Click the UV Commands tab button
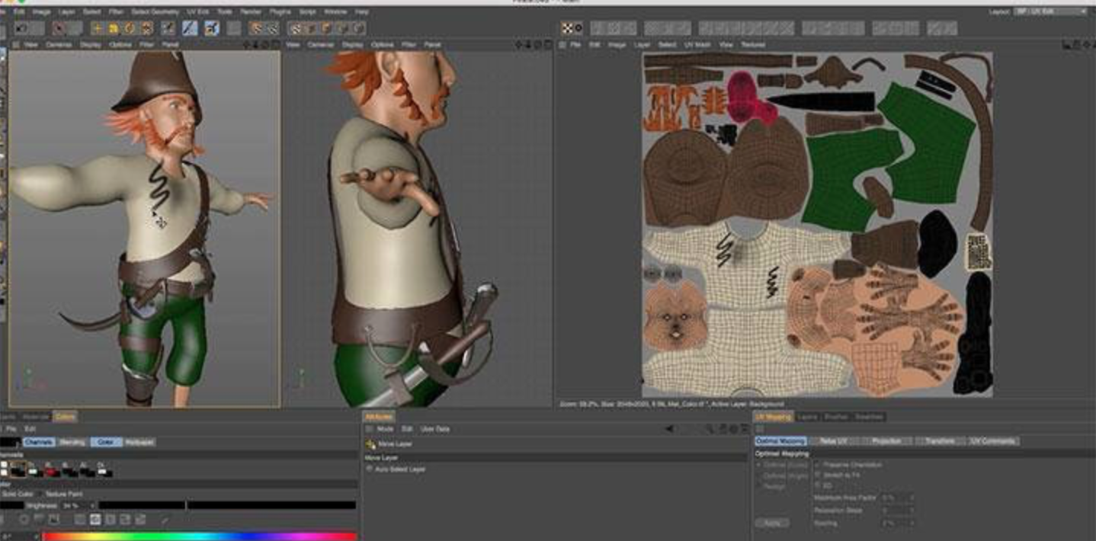The height and width of the screenshot is (541, 1096). (x=993, y=441)
